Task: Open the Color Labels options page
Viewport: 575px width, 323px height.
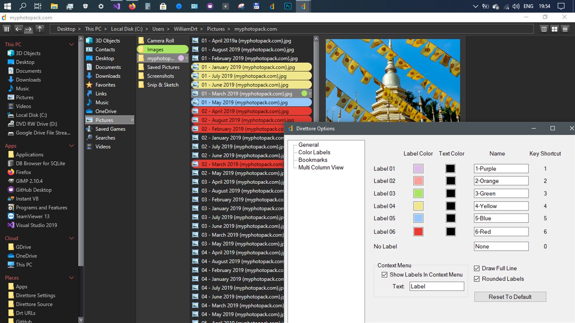Action: (314, 152)
